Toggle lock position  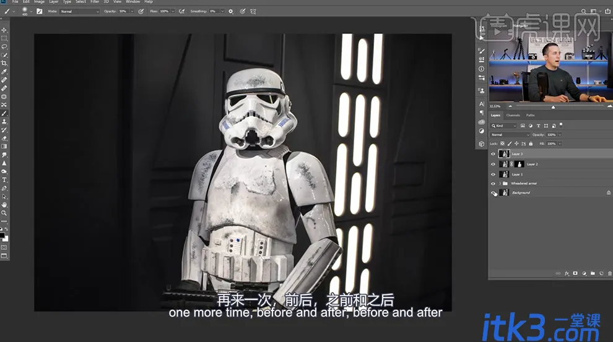[516, 143]
